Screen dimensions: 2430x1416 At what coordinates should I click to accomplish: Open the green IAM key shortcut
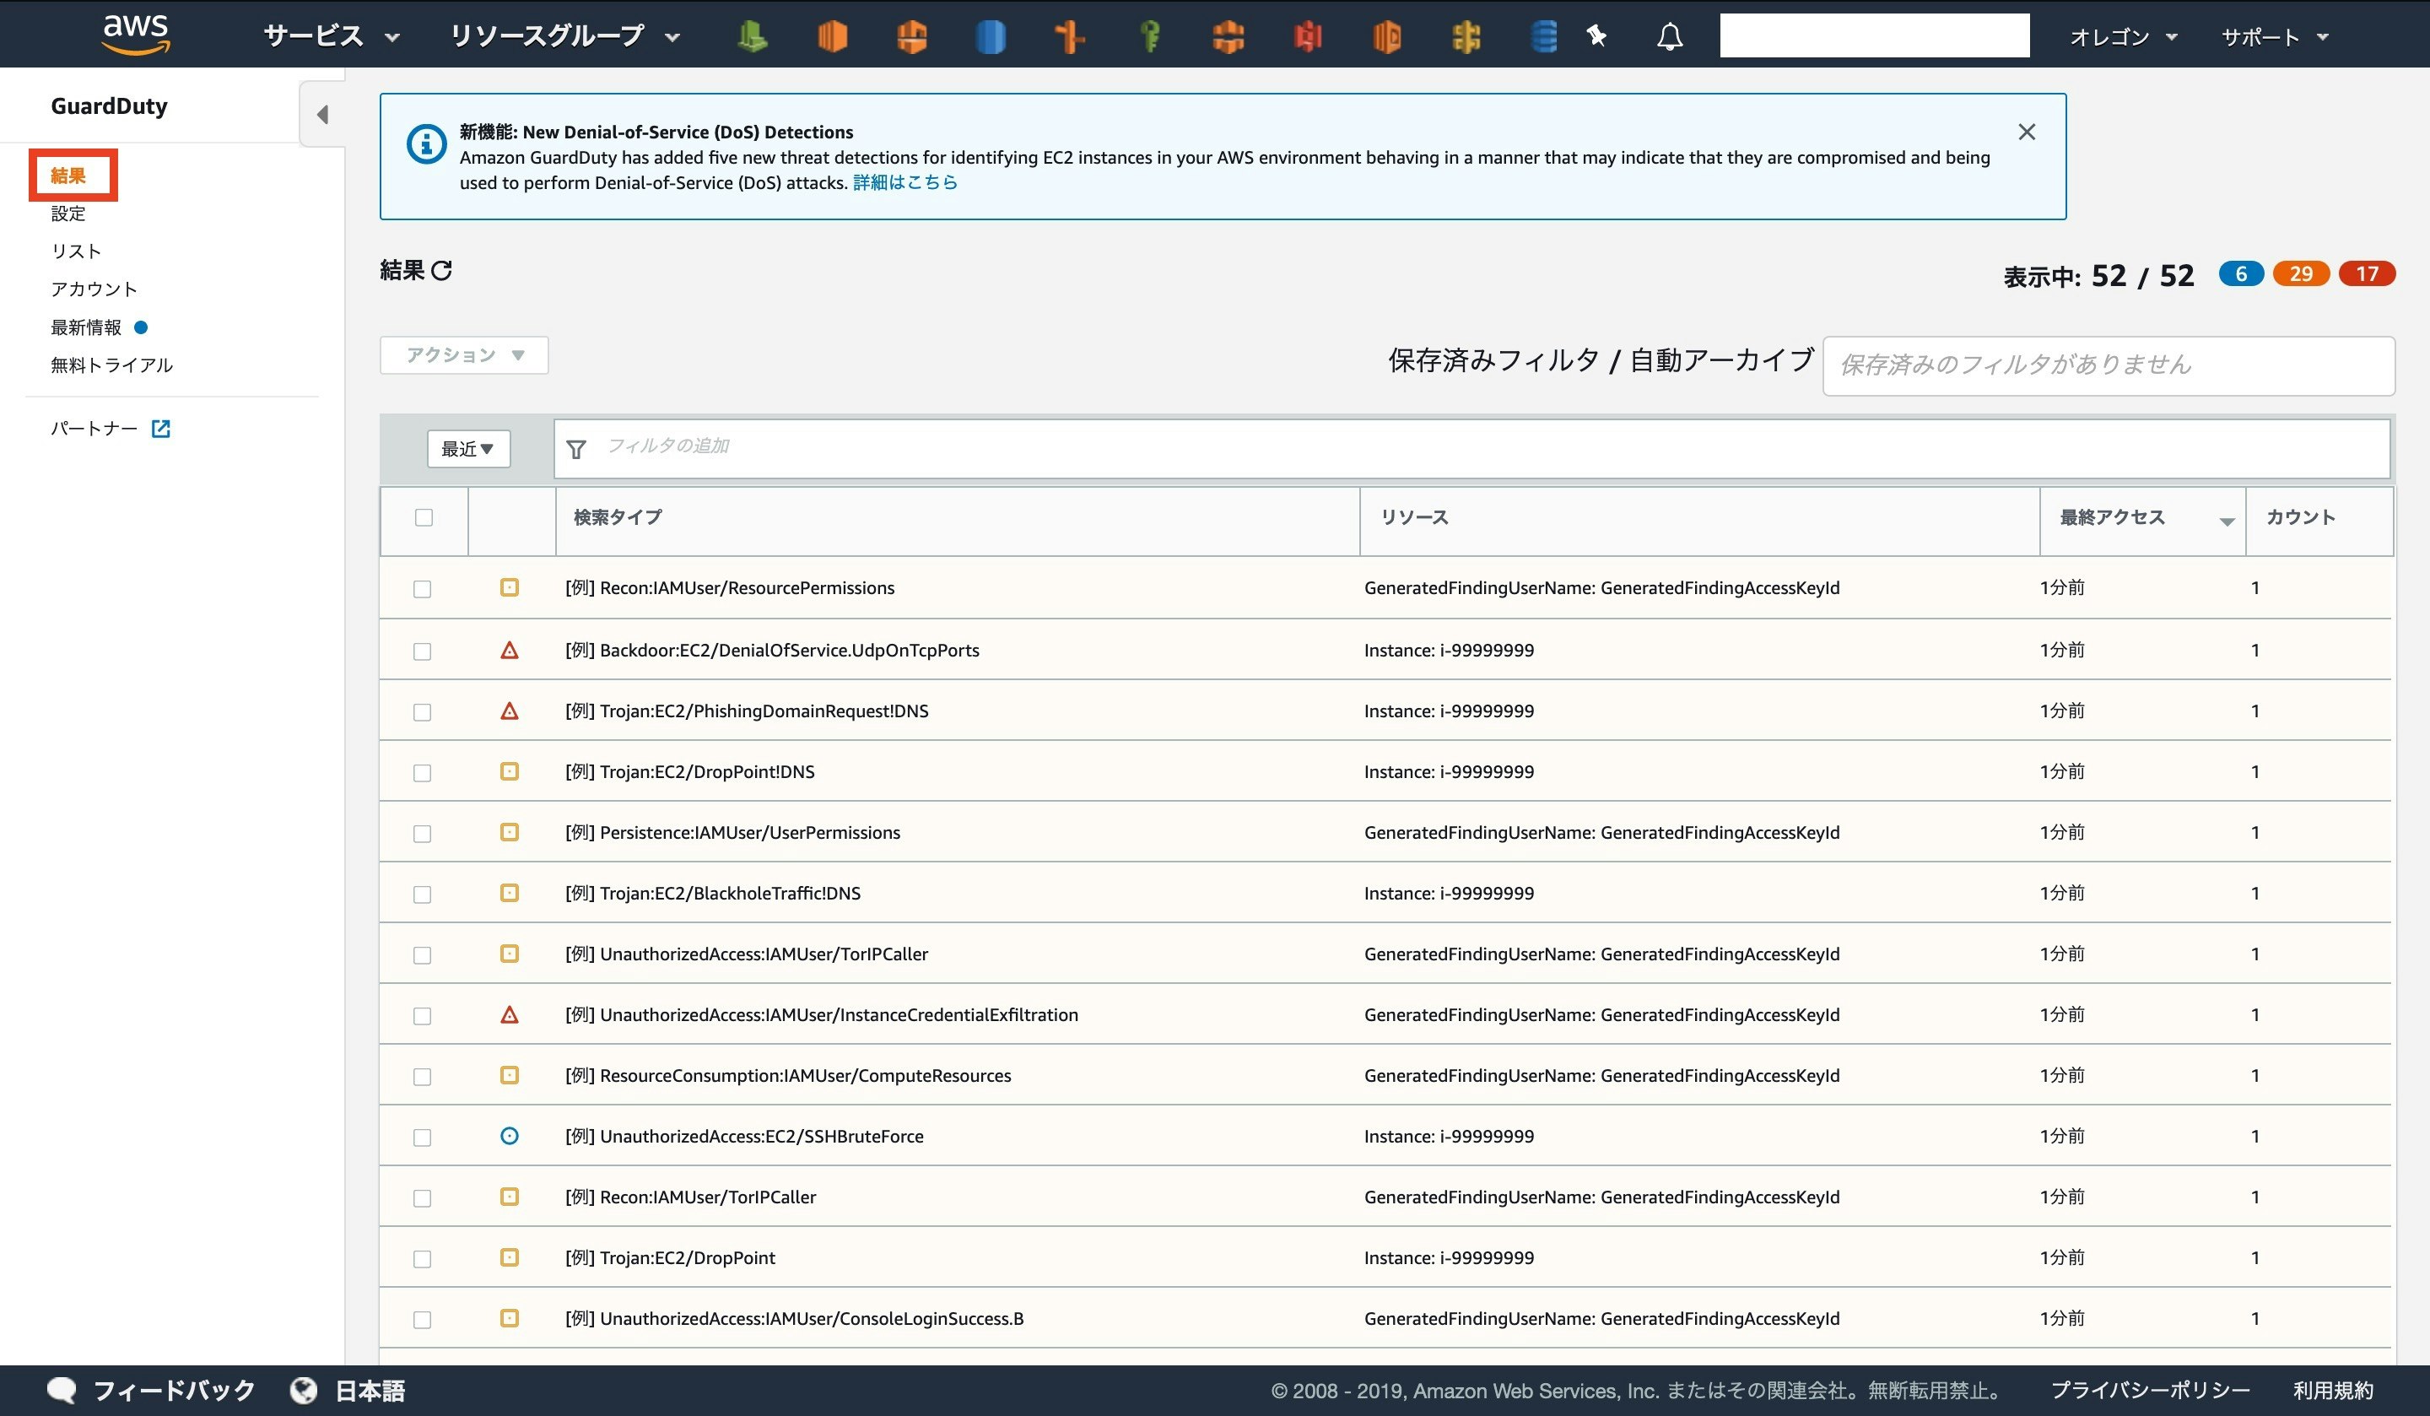pos(1149,38)
